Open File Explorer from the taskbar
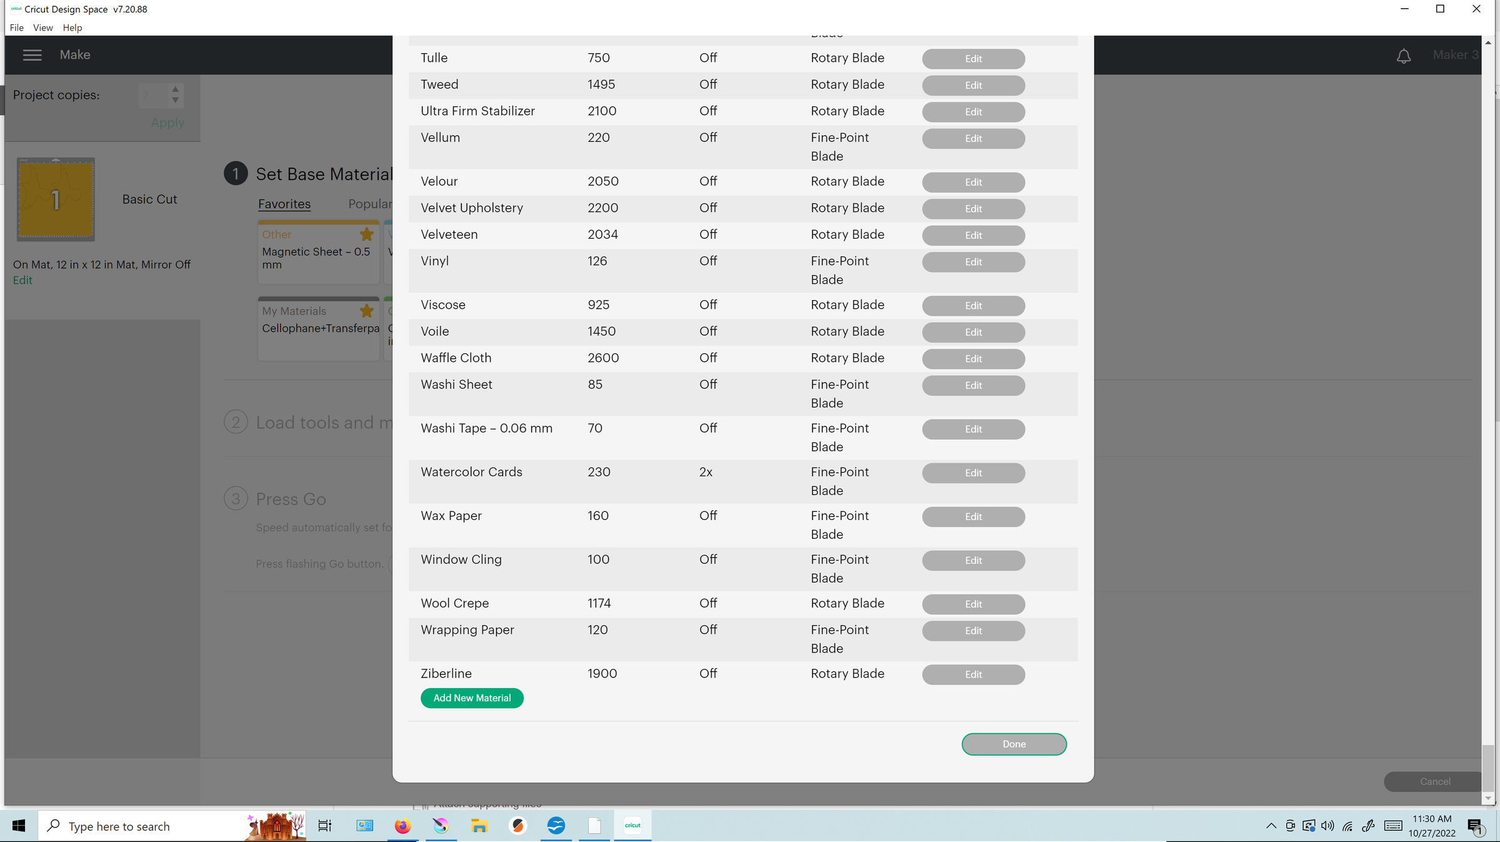1500x842 pixels. (479, 826)
